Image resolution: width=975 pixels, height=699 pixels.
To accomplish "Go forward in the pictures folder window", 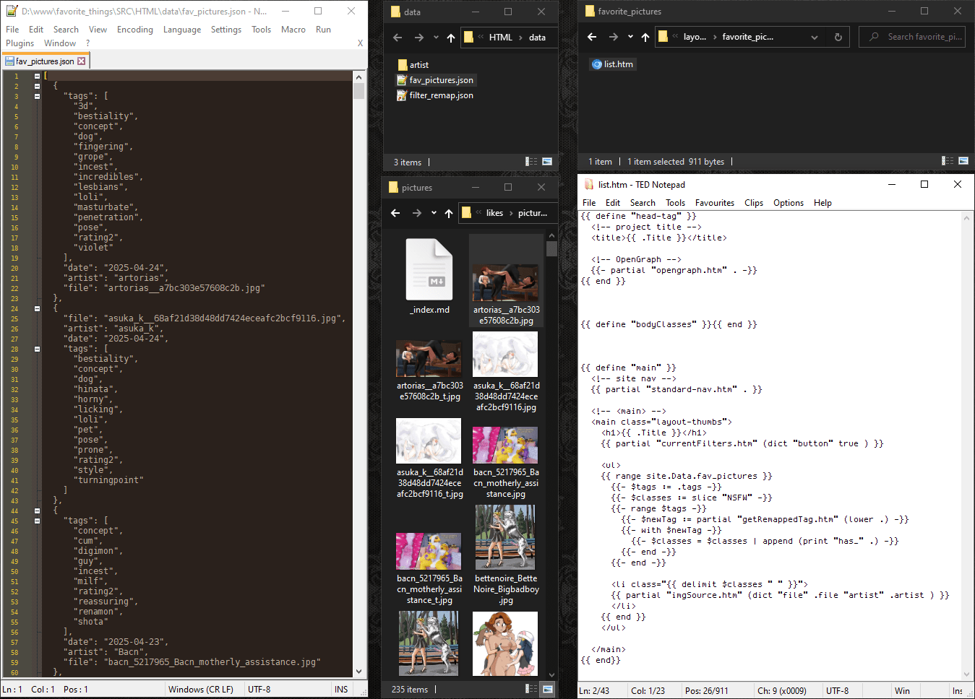I will tap(416, 213).
